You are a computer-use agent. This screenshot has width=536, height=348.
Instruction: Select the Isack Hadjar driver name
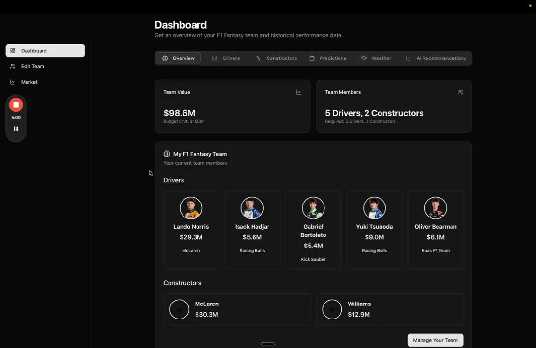click(252, 227)
